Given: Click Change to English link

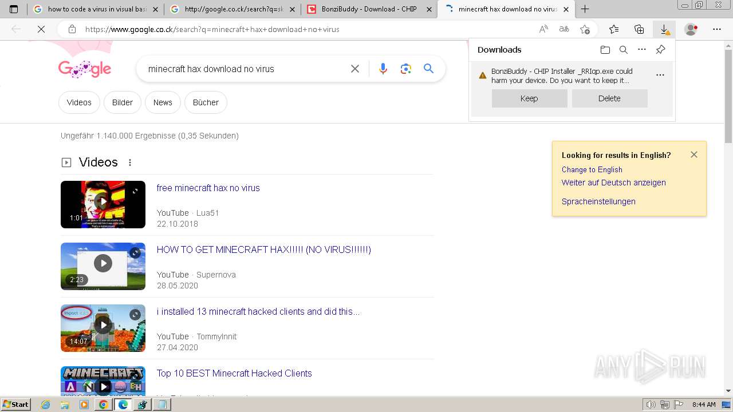Looking at the screenshot, I should [x=592, y=169].
